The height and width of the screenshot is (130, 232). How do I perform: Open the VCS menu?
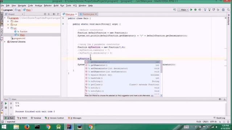(75, 6)
